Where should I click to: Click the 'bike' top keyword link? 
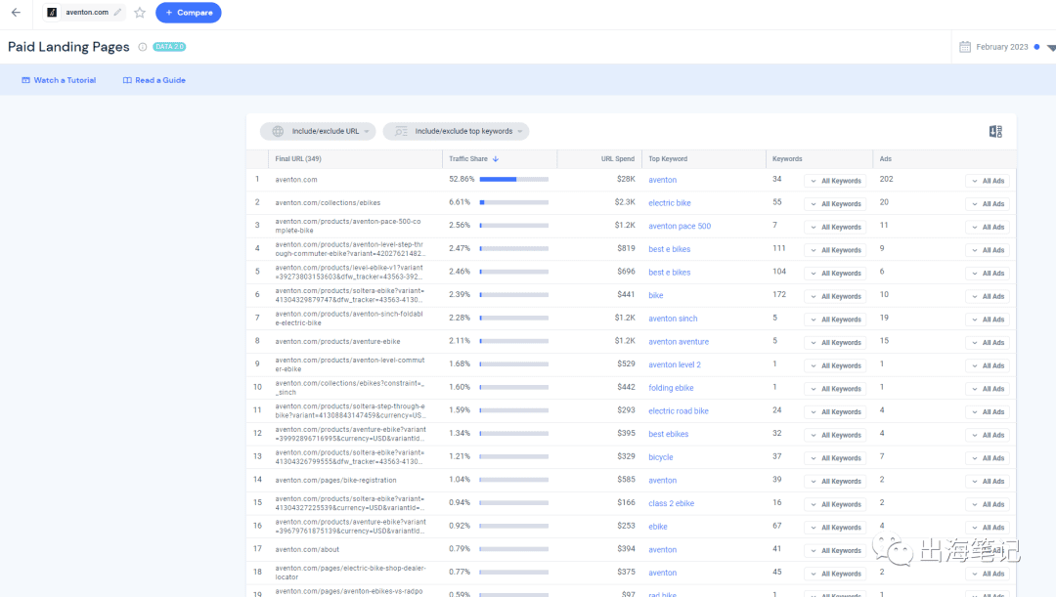point(656,295)
